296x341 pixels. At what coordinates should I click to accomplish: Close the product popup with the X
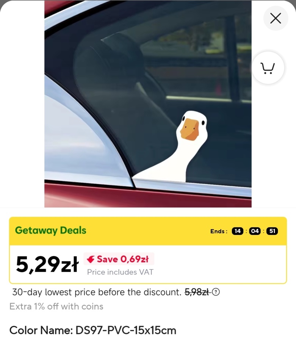[x=276, y=18]
